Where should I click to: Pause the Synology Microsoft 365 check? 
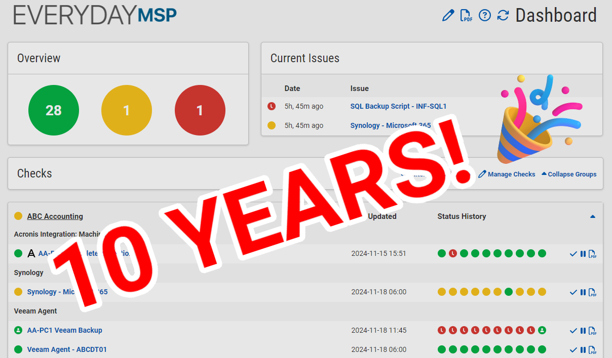tap(583, 292)
